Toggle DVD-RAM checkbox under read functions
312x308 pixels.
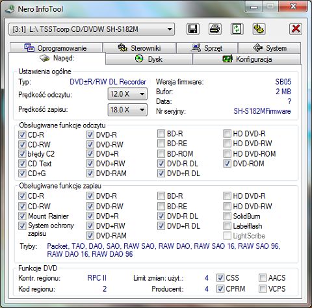[x=90, y=173]
